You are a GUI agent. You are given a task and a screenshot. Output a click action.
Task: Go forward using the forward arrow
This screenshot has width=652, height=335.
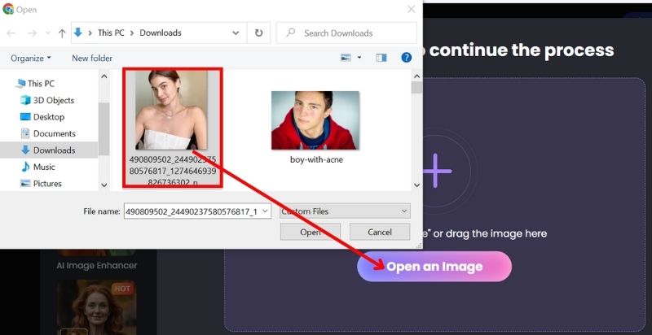[32, 33]
